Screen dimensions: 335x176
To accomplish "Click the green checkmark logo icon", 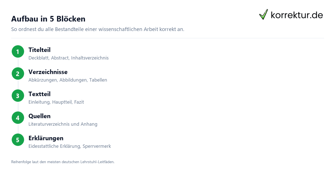I will pos(264,15).
